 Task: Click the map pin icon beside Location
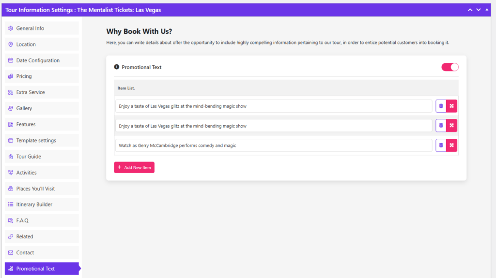(x=11, y=44)
